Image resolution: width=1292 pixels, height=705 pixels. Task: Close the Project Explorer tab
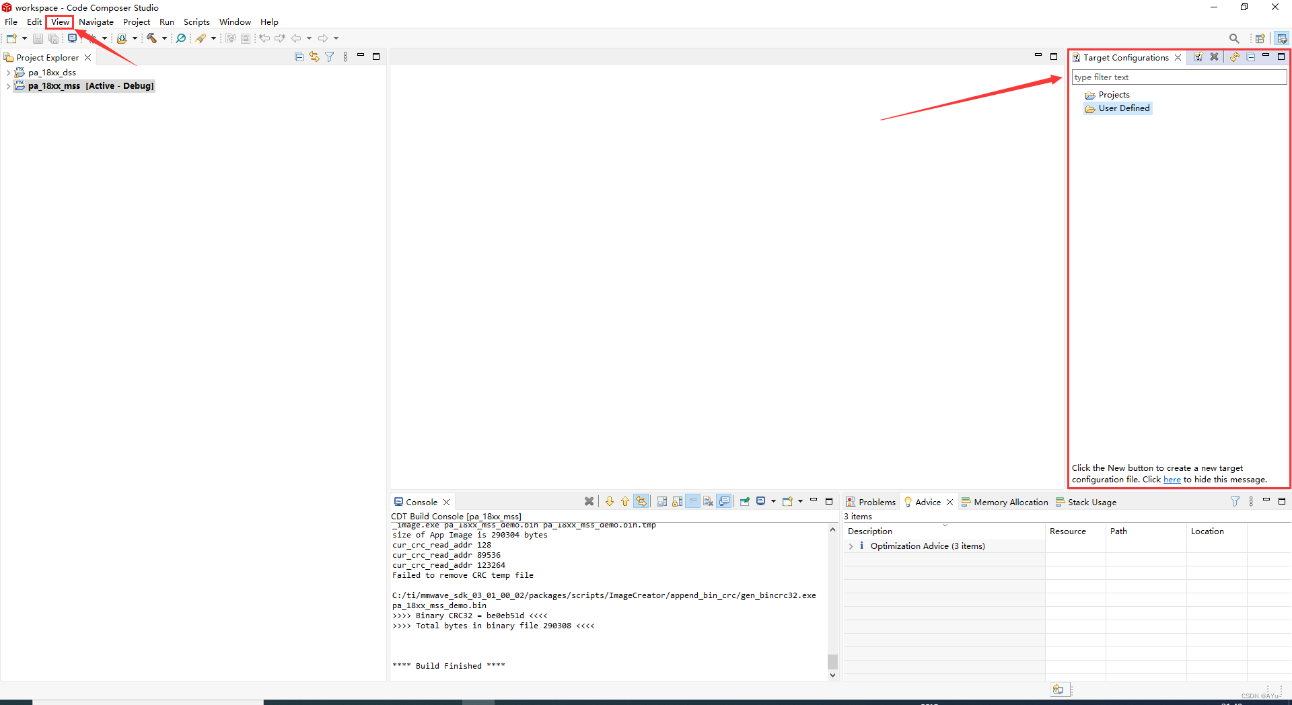tap(87, 58)
